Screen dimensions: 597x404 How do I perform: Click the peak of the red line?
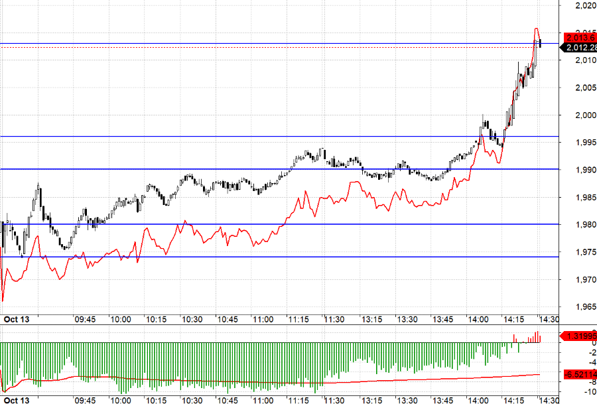point(537,29)
